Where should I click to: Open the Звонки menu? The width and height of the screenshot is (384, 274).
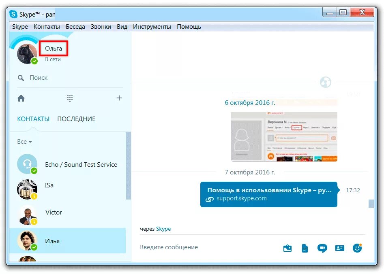click(x=101, y=27)
